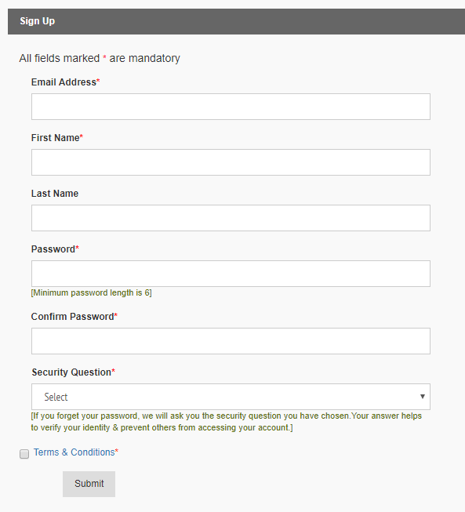Click the minimum password length hint
The width and height of the screenshot is (465, 512).
click(92, 293)
